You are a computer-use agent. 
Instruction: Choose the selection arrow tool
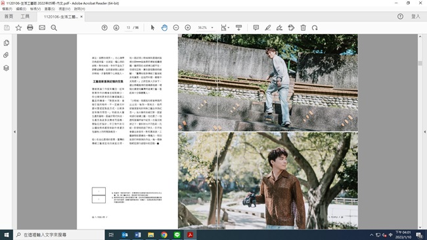click(x=152, y=28)
